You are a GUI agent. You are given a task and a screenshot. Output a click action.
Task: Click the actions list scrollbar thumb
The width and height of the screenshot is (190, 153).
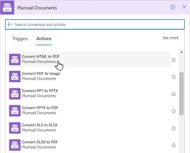181,94
